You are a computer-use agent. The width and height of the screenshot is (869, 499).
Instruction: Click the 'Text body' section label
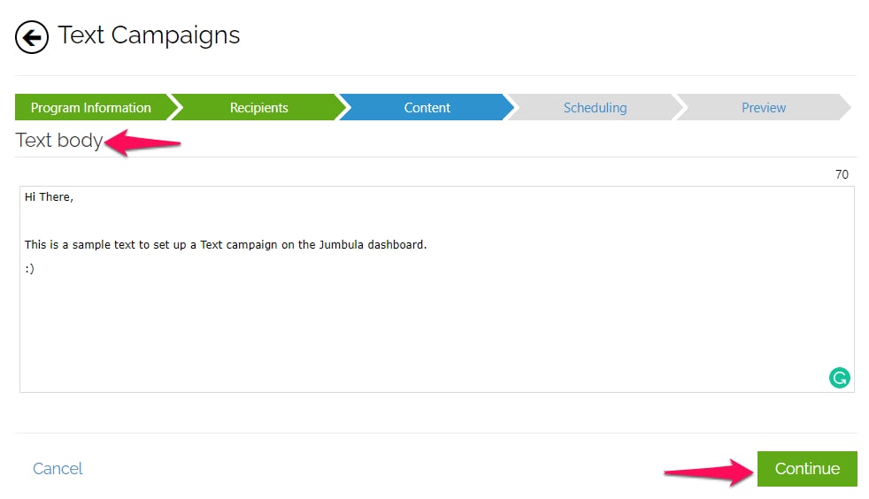(x=58, y=140)
